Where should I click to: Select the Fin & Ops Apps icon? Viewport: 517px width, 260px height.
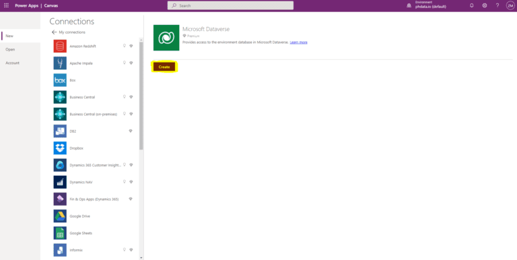[x=60, y=199]
